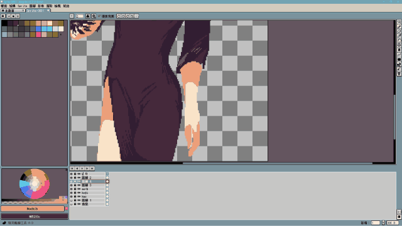Open the Edit menu

point(13,6)
